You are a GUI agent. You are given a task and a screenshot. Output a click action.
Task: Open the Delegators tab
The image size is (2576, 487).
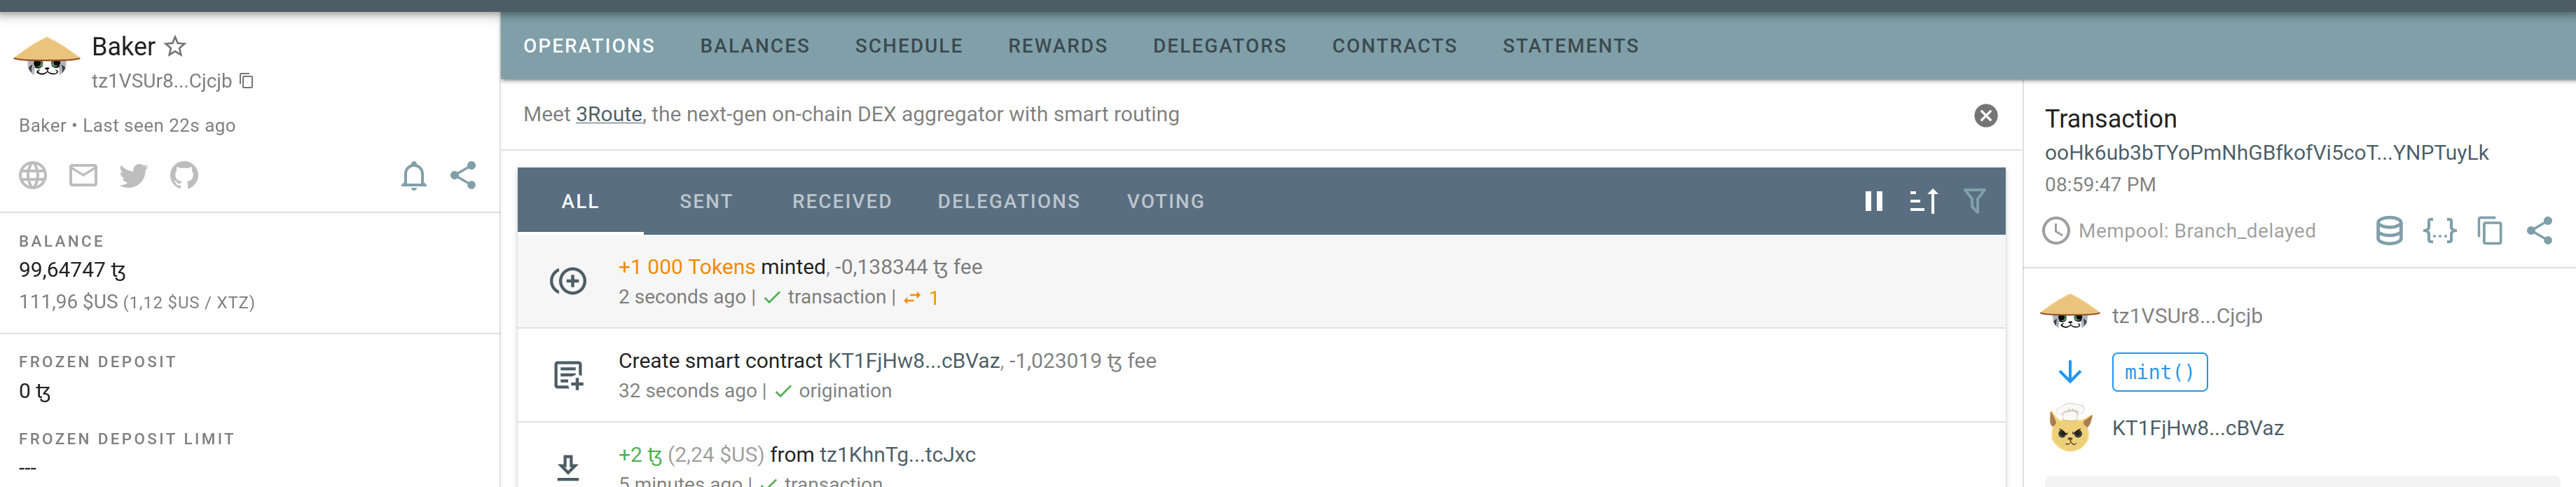(x=1219, y=46)
